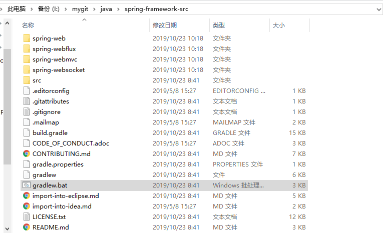Click the gradlew file icon
The image size is (383, 233).
[27, 174]
